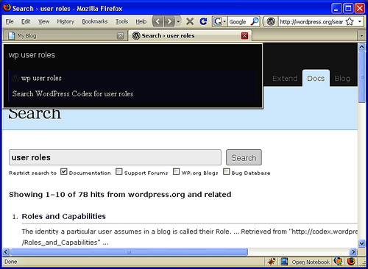Click the Firefox icon in the status bar
The width and height of the screenshot is (368, 269).
351,262
